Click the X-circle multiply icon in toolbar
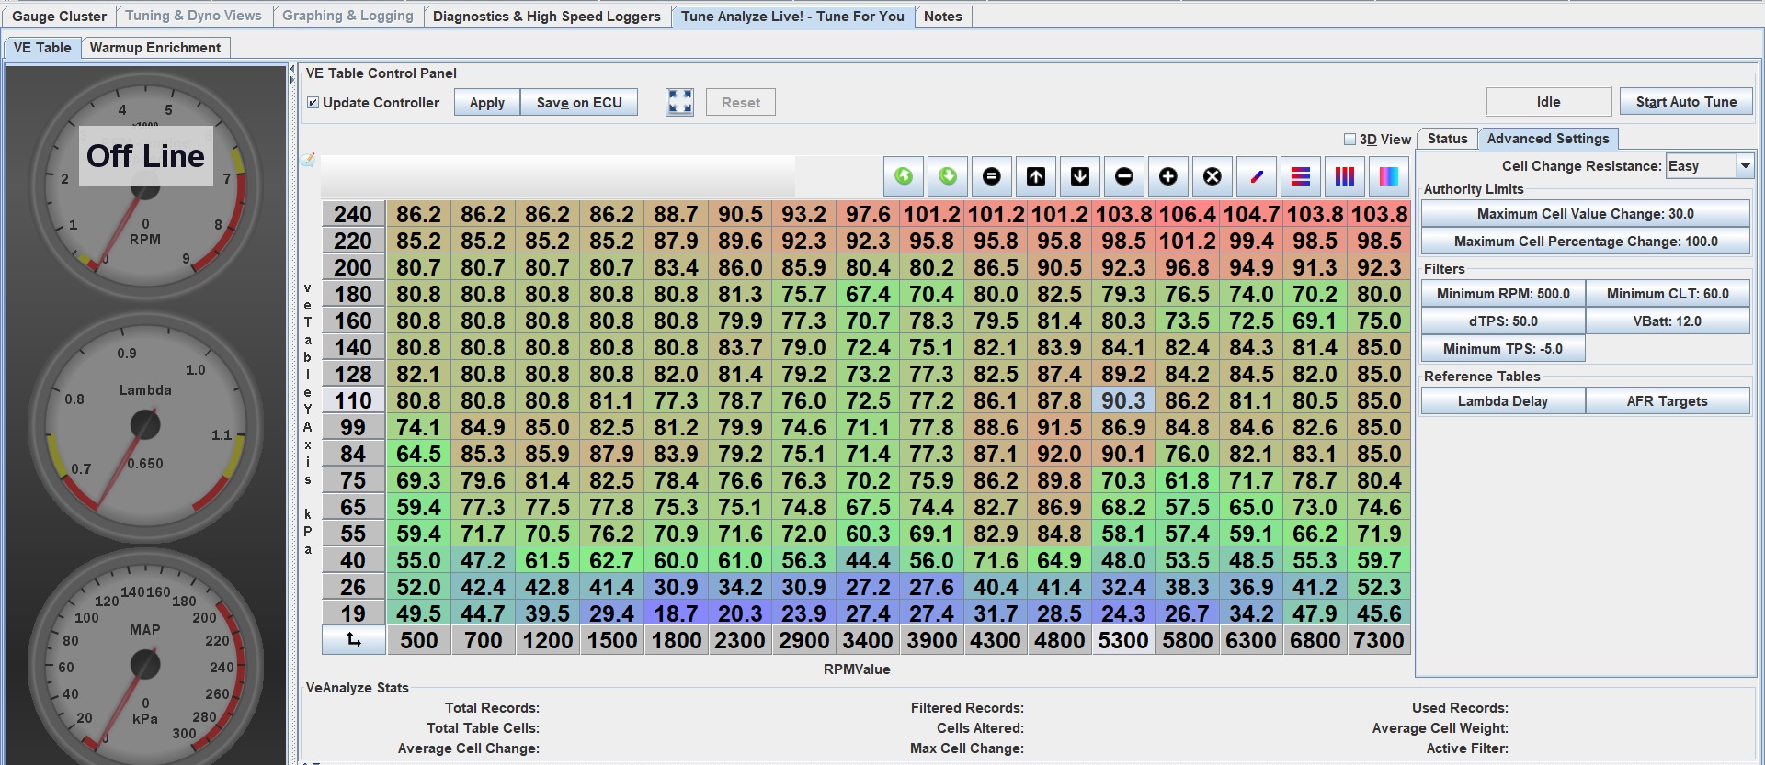 (x=1212, y=176)
